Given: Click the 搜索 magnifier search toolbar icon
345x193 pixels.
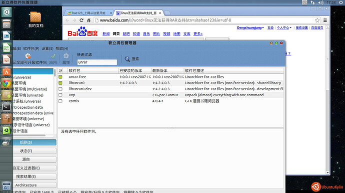Looking at the screenshot, I should click(x=132, y=59).
